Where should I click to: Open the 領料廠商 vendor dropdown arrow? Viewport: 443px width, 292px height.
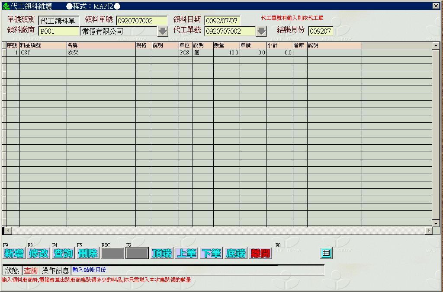[163, 31]
